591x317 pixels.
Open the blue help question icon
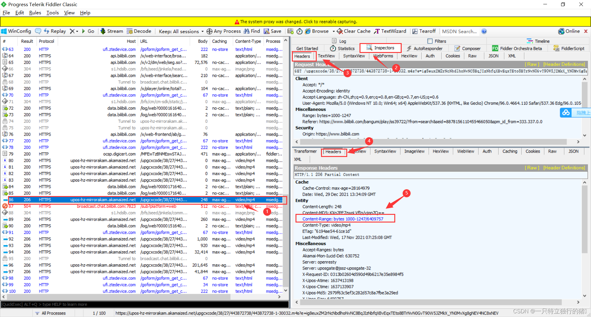tap(484, 31)
